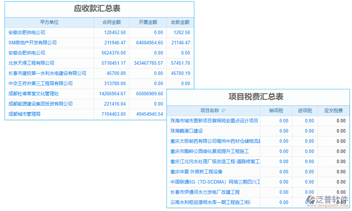This screenshot has height=211, width=352.
Task: Select the contract amount 221416.04
Action: [115, 104]
